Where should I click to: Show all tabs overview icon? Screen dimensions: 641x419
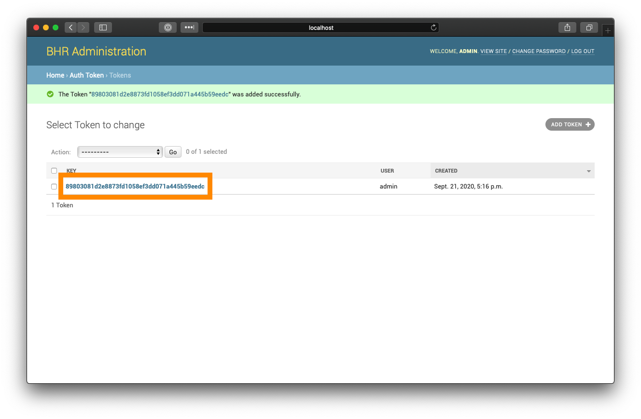coord(589,27)
